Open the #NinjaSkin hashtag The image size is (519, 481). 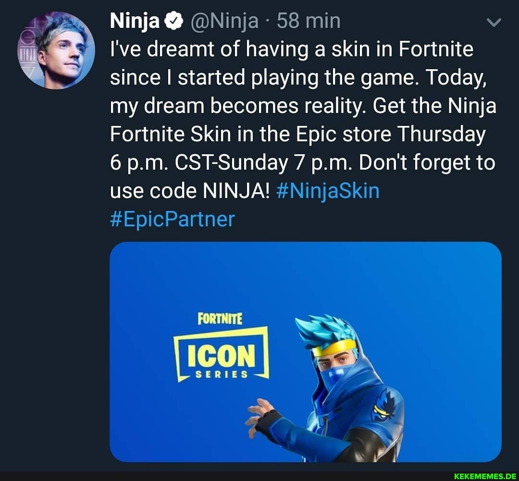point(328,191)
